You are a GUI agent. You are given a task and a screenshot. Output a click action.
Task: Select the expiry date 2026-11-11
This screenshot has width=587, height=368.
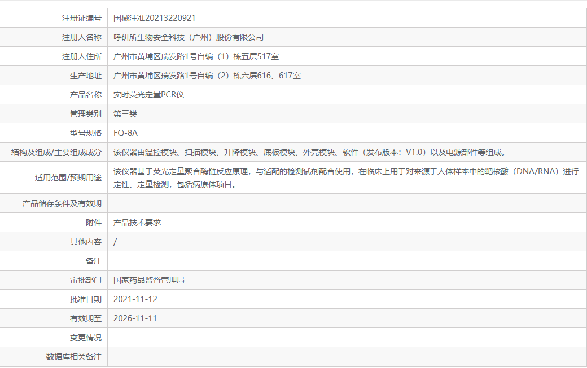tap(135, 318)
